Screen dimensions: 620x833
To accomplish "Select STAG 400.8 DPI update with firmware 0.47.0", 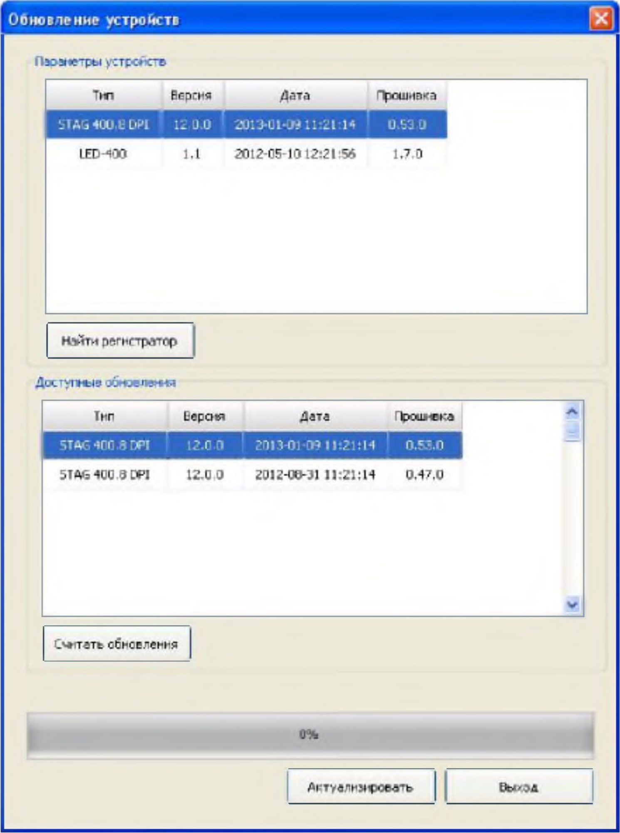I will click(x=252, y=474).
